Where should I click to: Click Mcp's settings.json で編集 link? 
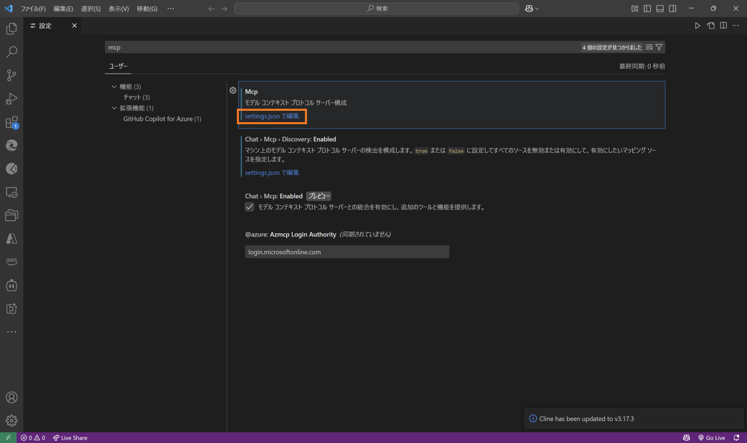pyautogui.click(x=272, y=116)
